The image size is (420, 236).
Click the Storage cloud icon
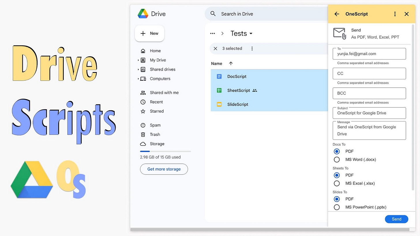(143, 144)
